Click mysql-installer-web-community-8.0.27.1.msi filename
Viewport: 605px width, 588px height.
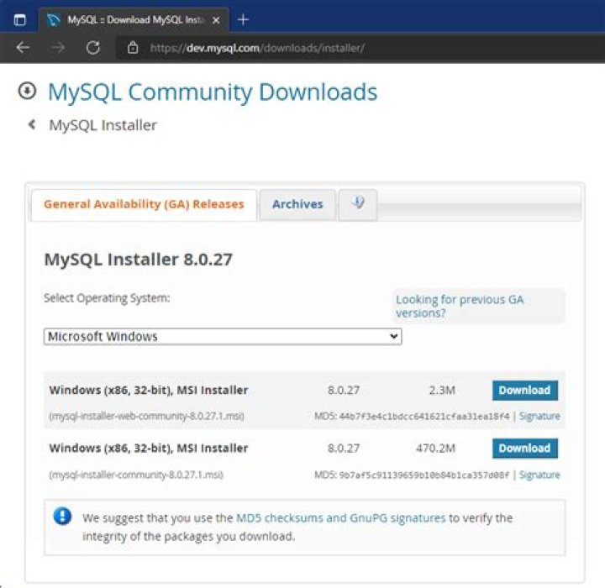146,417
